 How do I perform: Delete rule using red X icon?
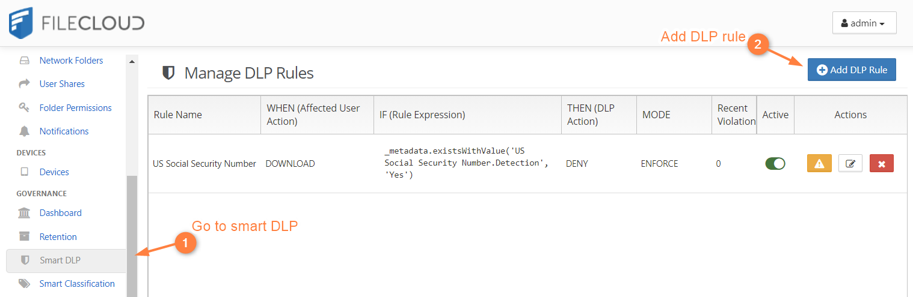click(x=881, y=163)
